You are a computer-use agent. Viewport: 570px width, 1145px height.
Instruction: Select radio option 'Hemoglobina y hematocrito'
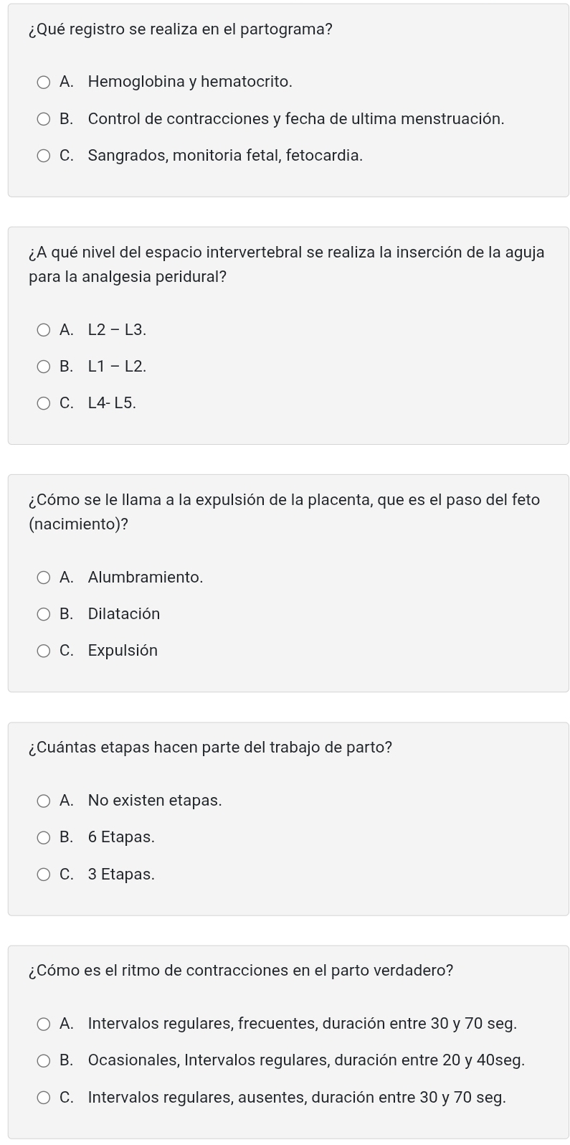point(44,83)
